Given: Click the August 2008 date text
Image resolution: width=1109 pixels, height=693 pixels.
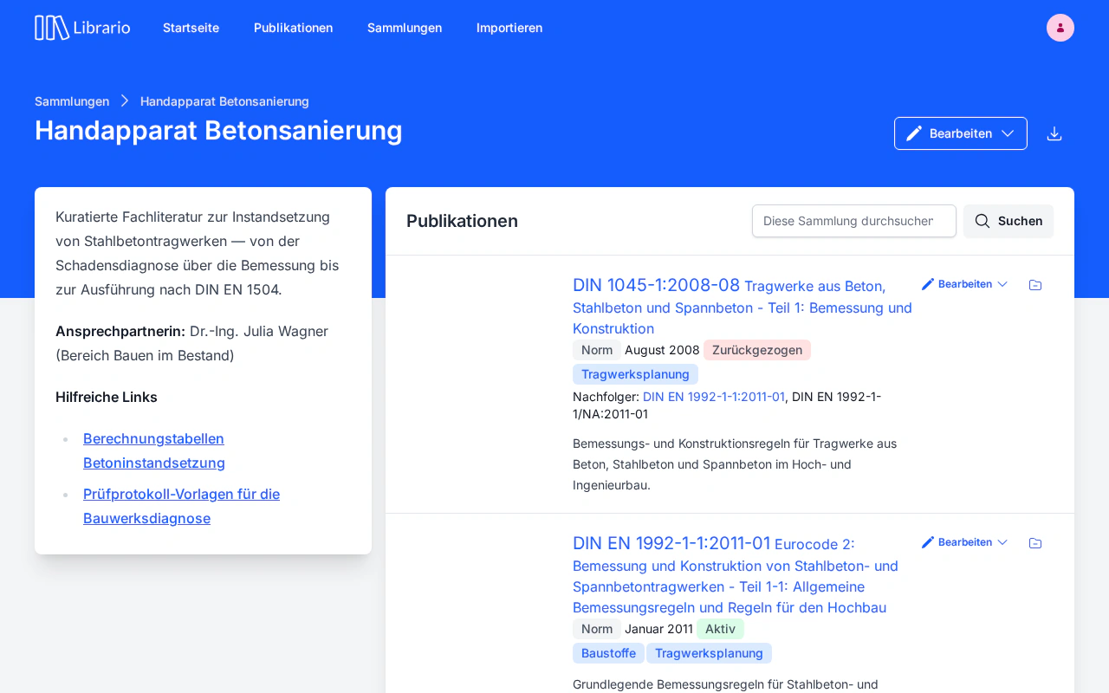Looking at the screenshot, I should point(662,350).
